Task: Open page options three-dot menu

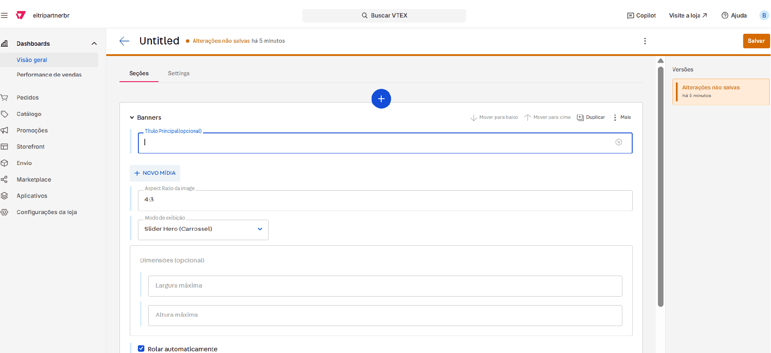Action: click(645, 41)
